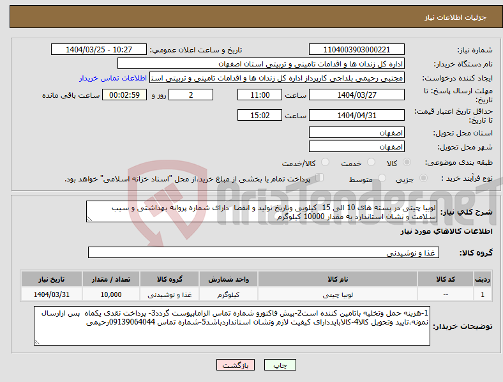
Task: Select the کالا radio button
Action: pyautogui.click(x=407, y=162)
